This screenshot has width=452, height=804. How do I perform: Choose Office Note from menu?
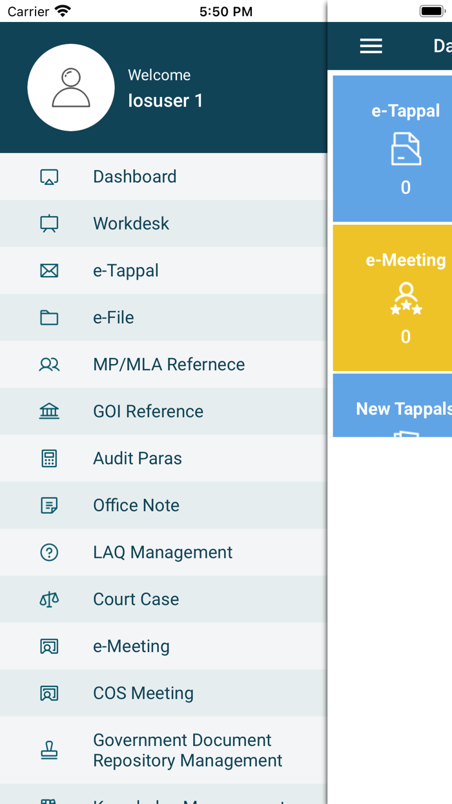tap(163, 505)
